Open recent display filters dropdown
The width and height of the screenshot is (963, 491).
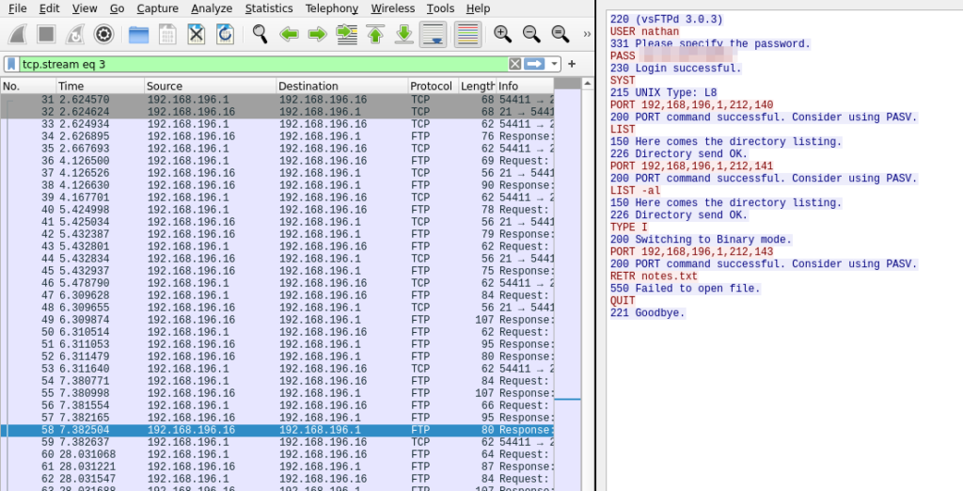click(x=555, y=64)
